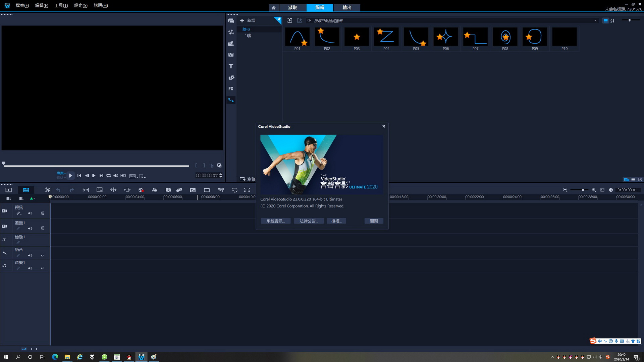Viewport: 644px width, 362px height.
Task: Open the Title library (T) icon
Action: [x=231, y=66]
